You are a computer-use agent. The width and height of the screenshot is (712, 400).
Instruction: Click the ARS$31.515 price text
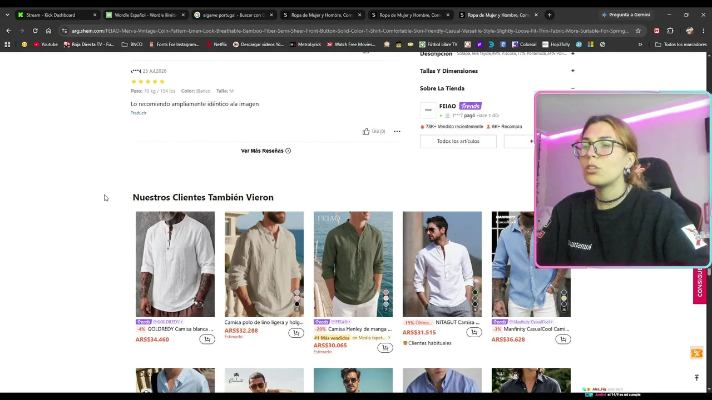click(x=419, y=332)
